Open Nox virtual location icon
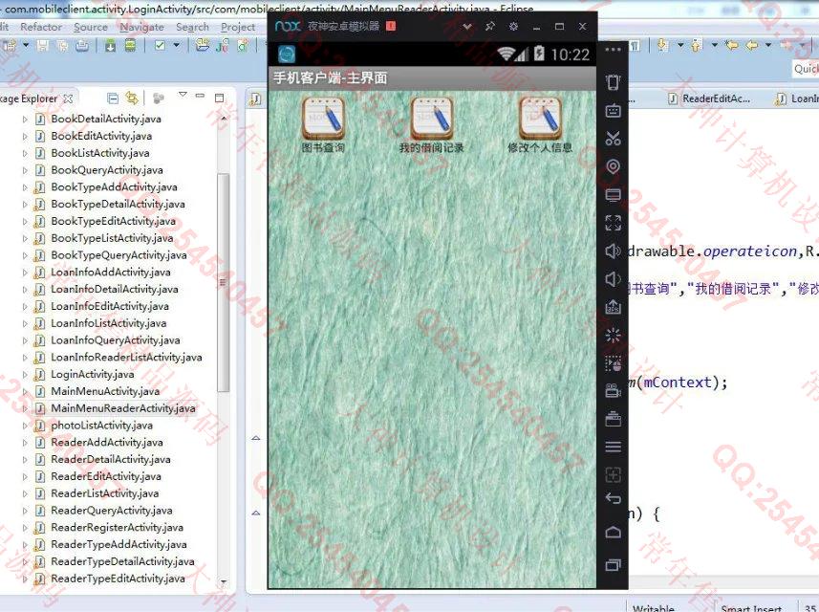The image size is (819, 612). point(614,166)
